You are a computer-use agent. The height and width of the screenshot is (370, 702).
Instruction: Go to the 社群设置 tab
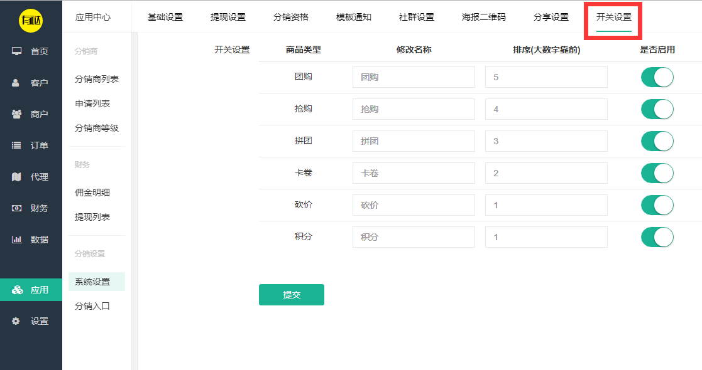417,17
